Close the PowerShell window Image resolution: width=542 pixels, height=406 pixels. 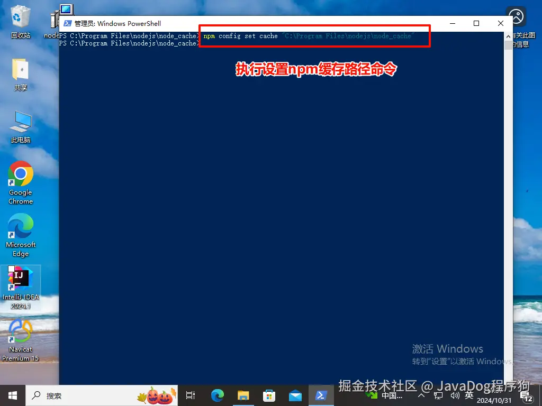[501, 23]
